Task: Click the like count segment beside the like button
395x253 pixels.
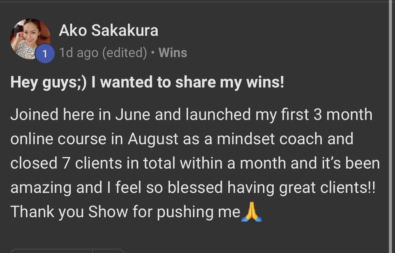Action: (x=108, y=251)
